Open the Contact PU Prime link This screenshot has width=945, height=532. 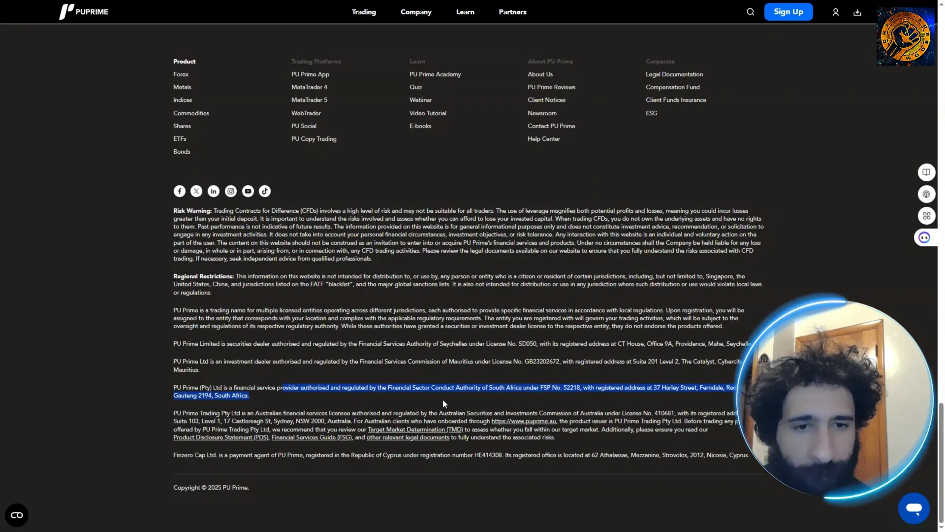click(x=551, y=126)
